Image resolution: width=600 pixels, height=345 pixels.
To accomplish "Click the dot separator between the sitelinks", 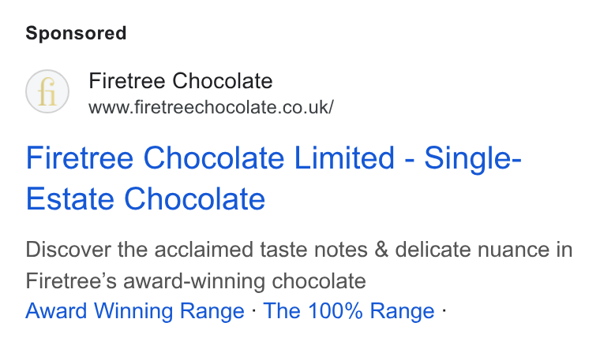I will click(x=254, y=310).
